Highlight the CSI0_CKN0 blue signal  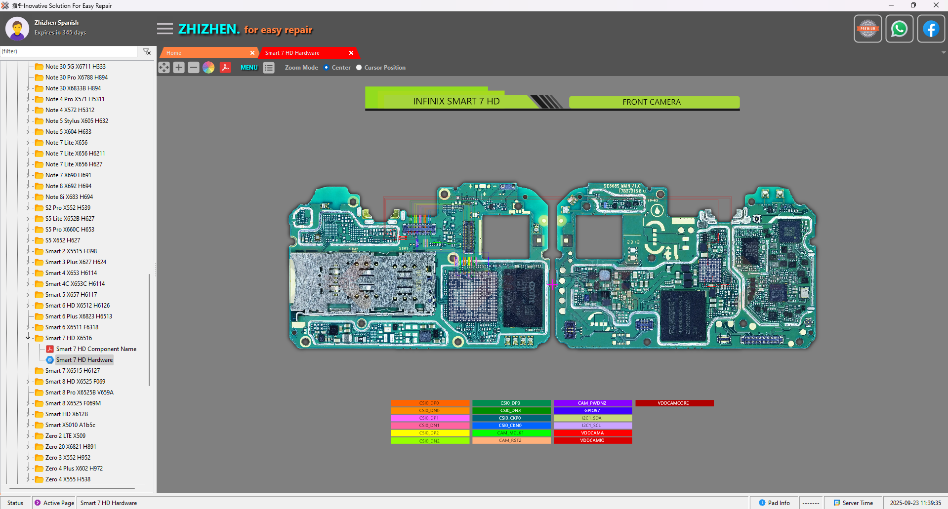511,426
